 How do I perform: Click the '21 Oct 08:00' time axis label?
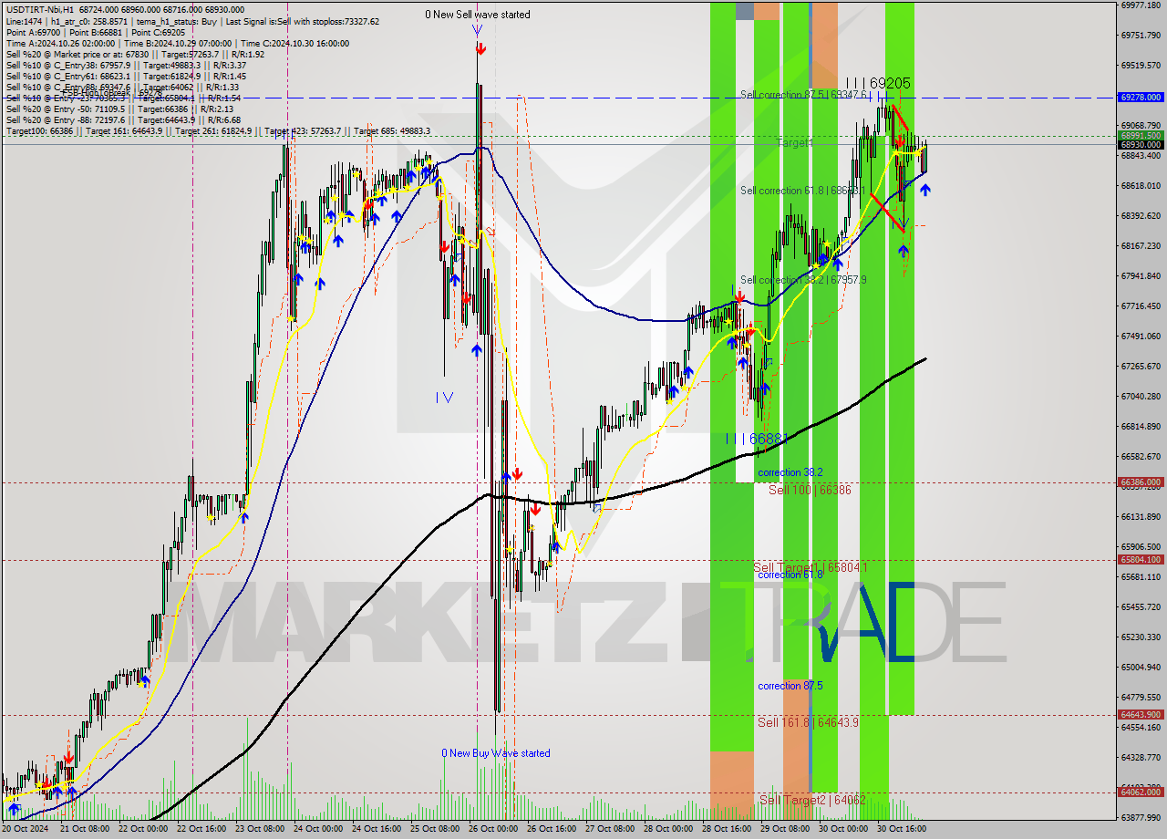point(85,829)
